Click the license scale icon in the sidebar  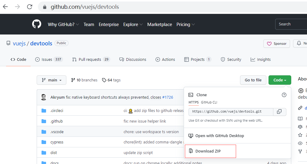tap(300, 127)
